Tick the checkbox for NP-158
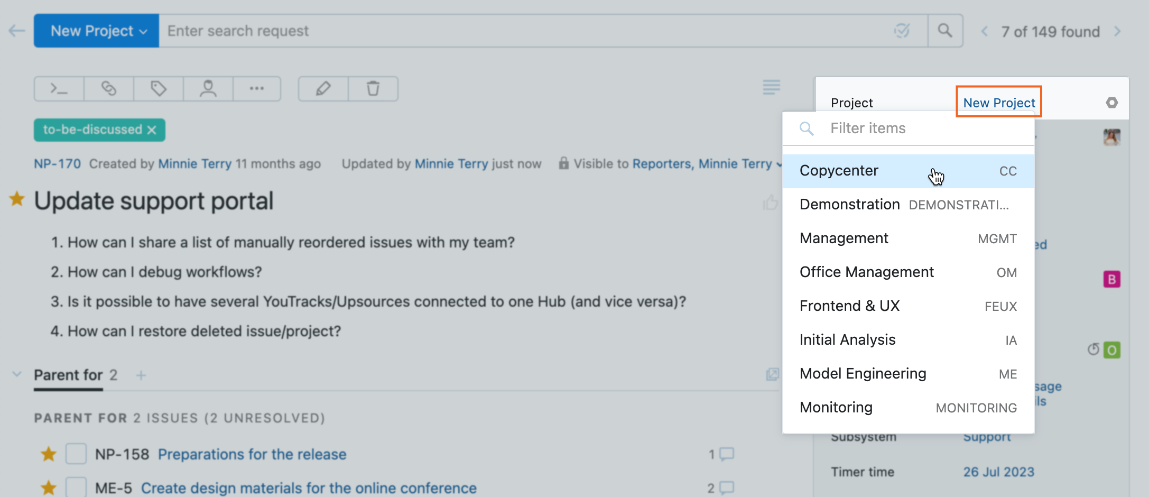 click(76, 454)
